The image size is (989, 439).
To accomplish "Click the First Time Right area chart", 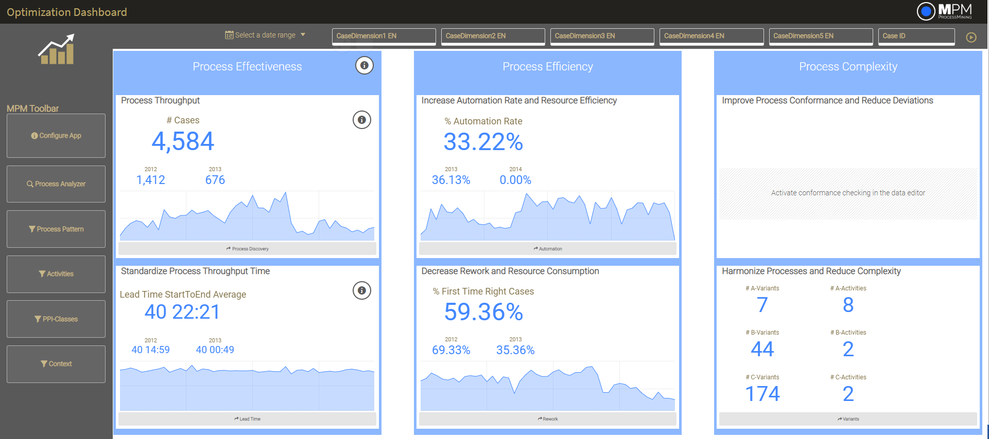I will pos(548,387).
